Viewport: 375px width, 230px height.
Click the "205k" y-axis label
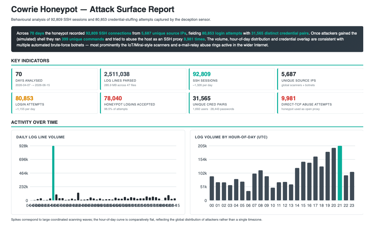click(202, 146)
